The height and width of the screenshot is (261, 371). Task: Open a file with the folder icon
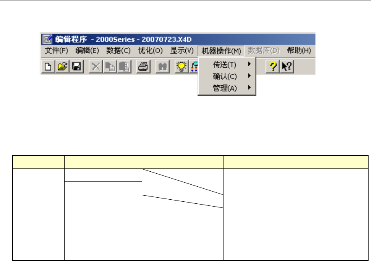(x=62, y=67)
